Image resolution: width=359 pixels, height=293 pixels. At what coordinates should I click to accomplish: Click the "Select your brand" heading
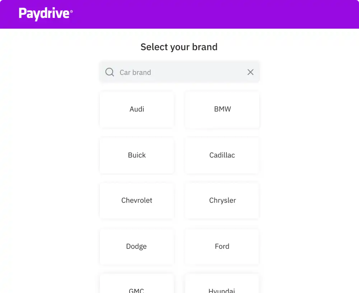[x=179, y=47]
